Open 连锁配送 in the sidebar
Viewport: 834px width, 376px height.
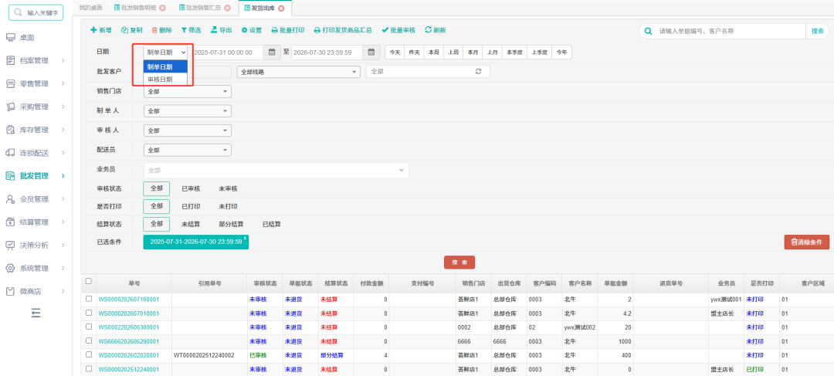[34, 153]
